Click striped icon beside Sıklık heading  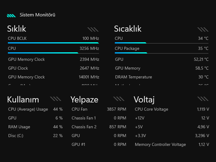pos(93,29)
